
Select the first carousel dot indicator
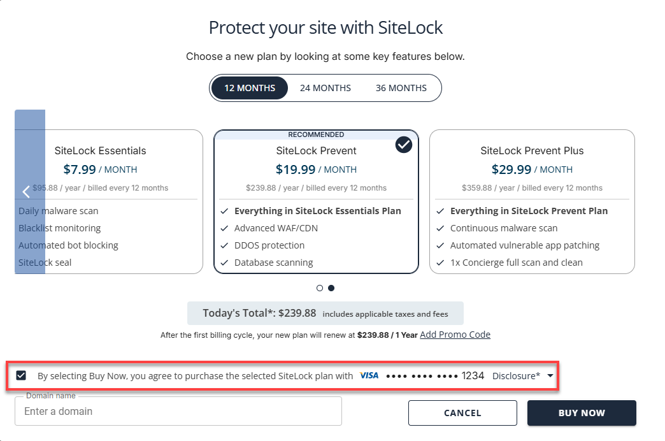pos(320,288)
